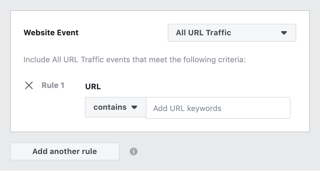The width and height of the screenshot is (320, 172).
Task: Click the URL heading above the condition
Action: point(93,87)
